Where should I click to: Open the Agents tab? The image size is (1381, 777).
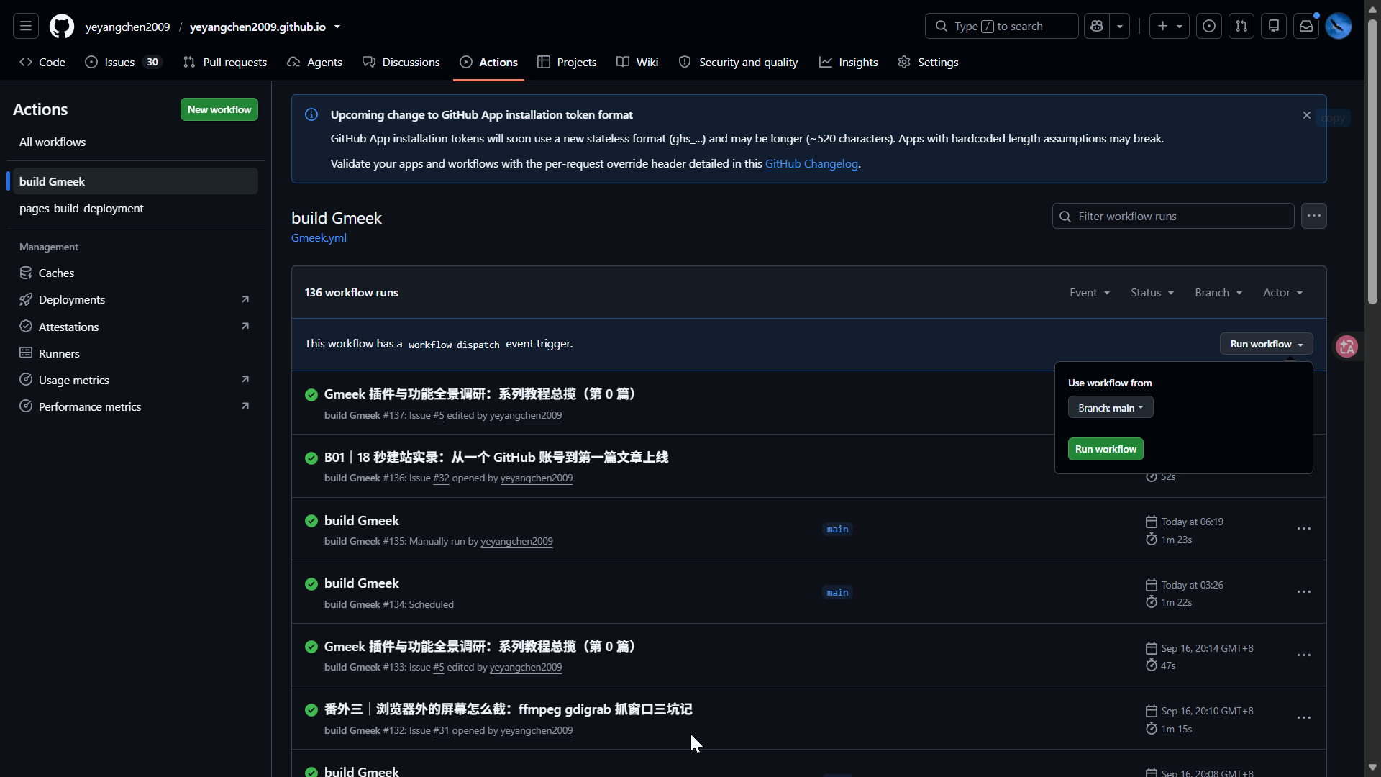[314, 63]
